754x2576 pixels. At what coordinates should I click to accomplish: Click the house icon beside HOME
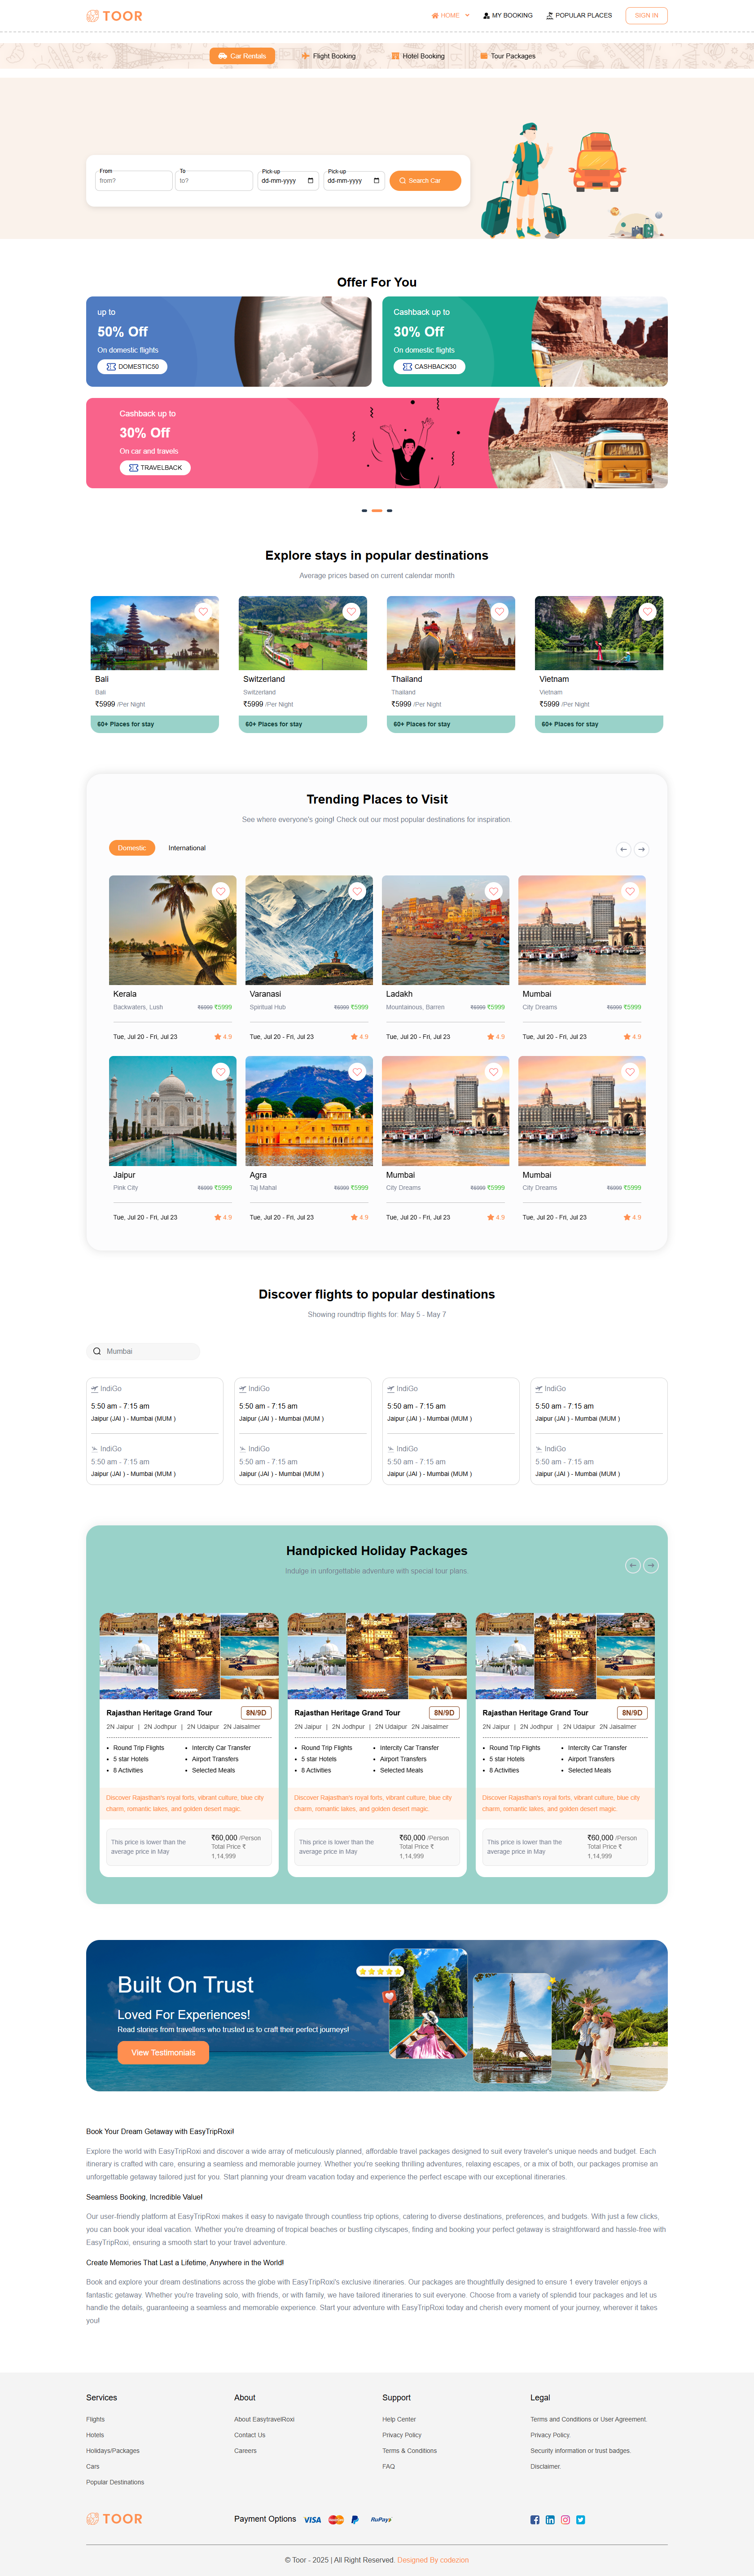(434, 16)
